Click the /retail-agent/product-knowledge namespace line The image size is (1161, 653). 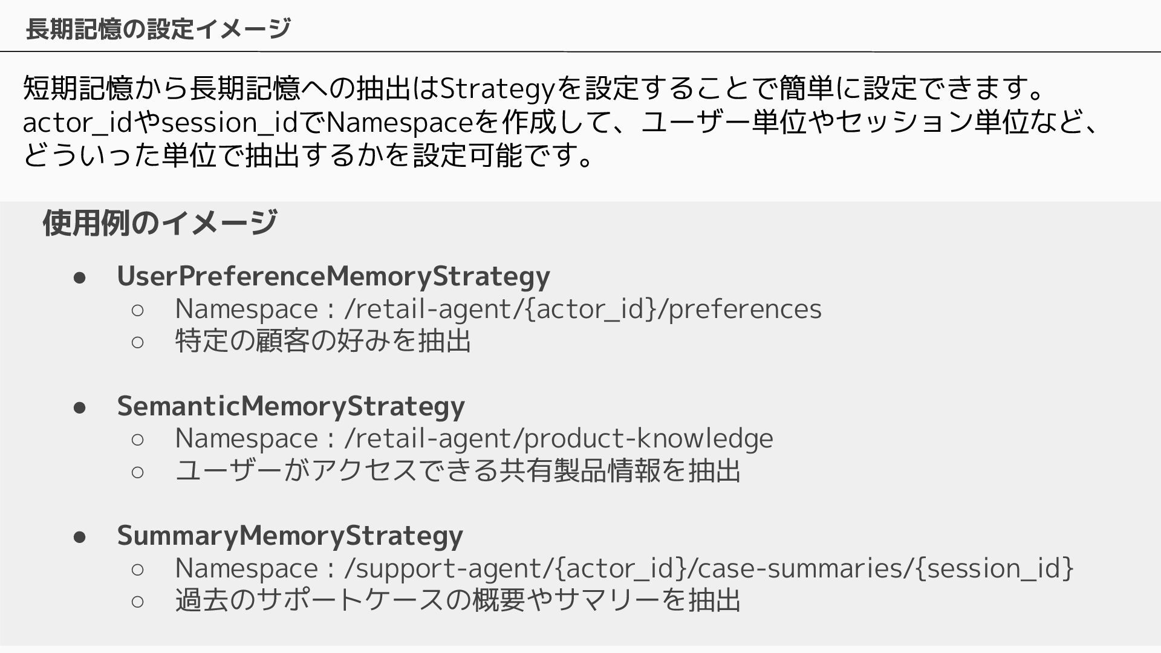tap(474, 438)
